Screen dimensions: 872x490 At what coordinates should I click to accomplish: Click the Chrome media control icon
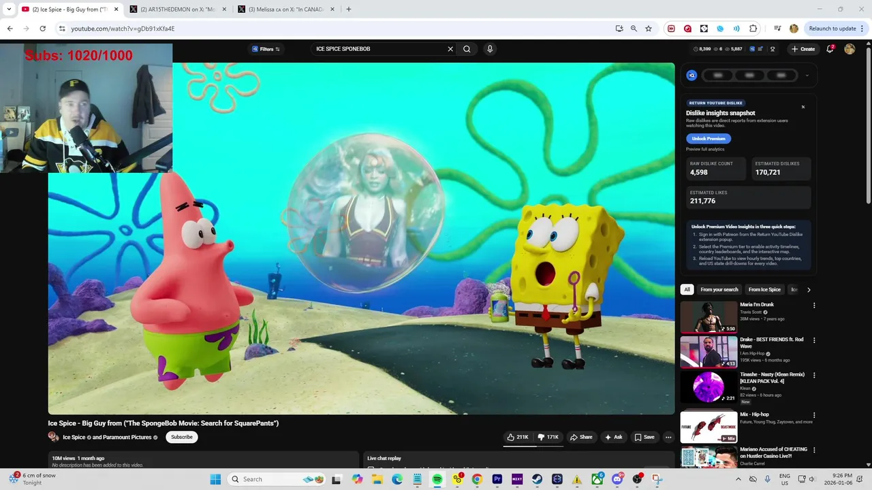click(777, 29)
